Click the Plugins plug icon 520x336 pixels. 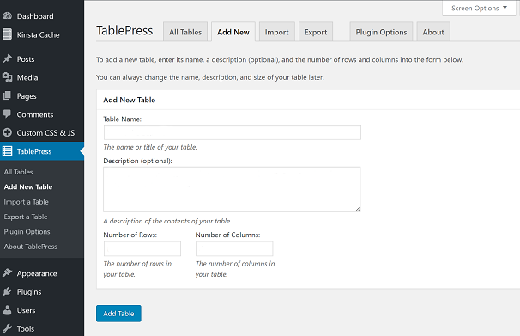[x=8, y=291]
